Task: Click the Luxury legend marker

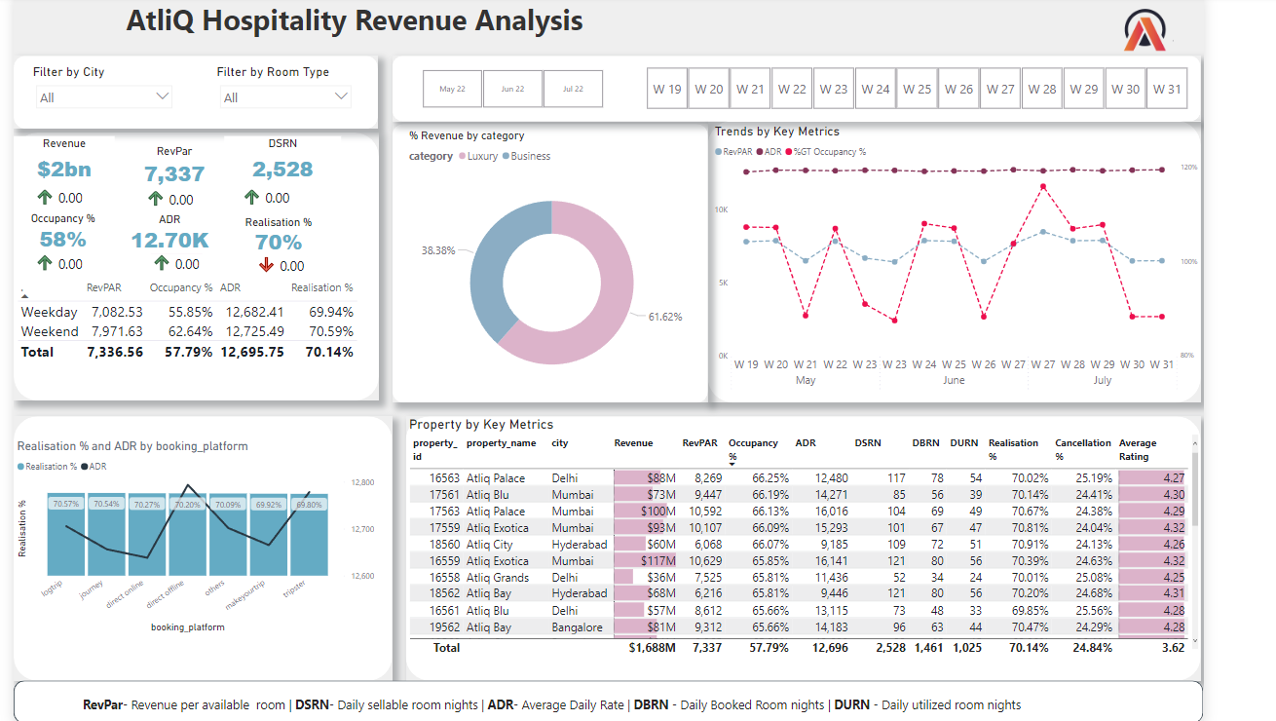Action: click(x=462, y=157)
